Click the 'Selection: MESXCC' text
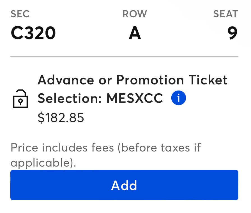This screenshot has width=251, height=213. pyautogui.click(x=100, y=98)
